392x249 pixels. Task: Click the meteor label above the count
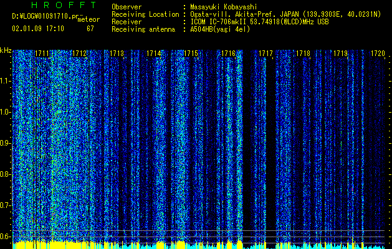[88, 19]
